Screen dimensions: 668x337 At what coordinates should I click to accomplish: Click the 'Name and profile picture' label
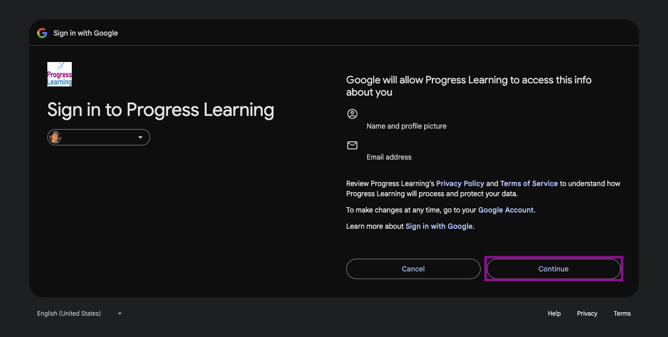click(406, 126)
